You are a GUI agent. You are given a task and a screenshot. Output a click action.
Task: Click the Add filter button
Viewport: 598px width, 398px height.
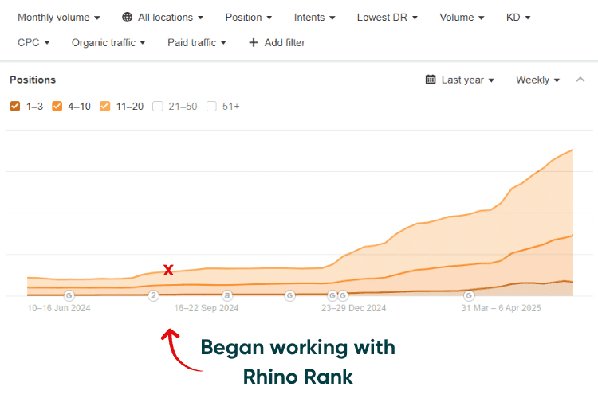(x=277, y=43)
